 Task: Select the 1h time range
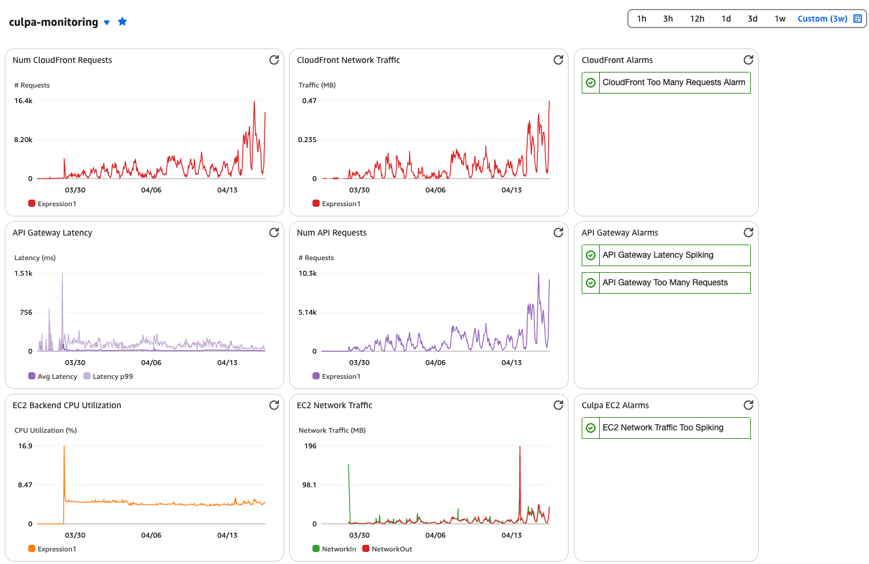click(641, 19)
